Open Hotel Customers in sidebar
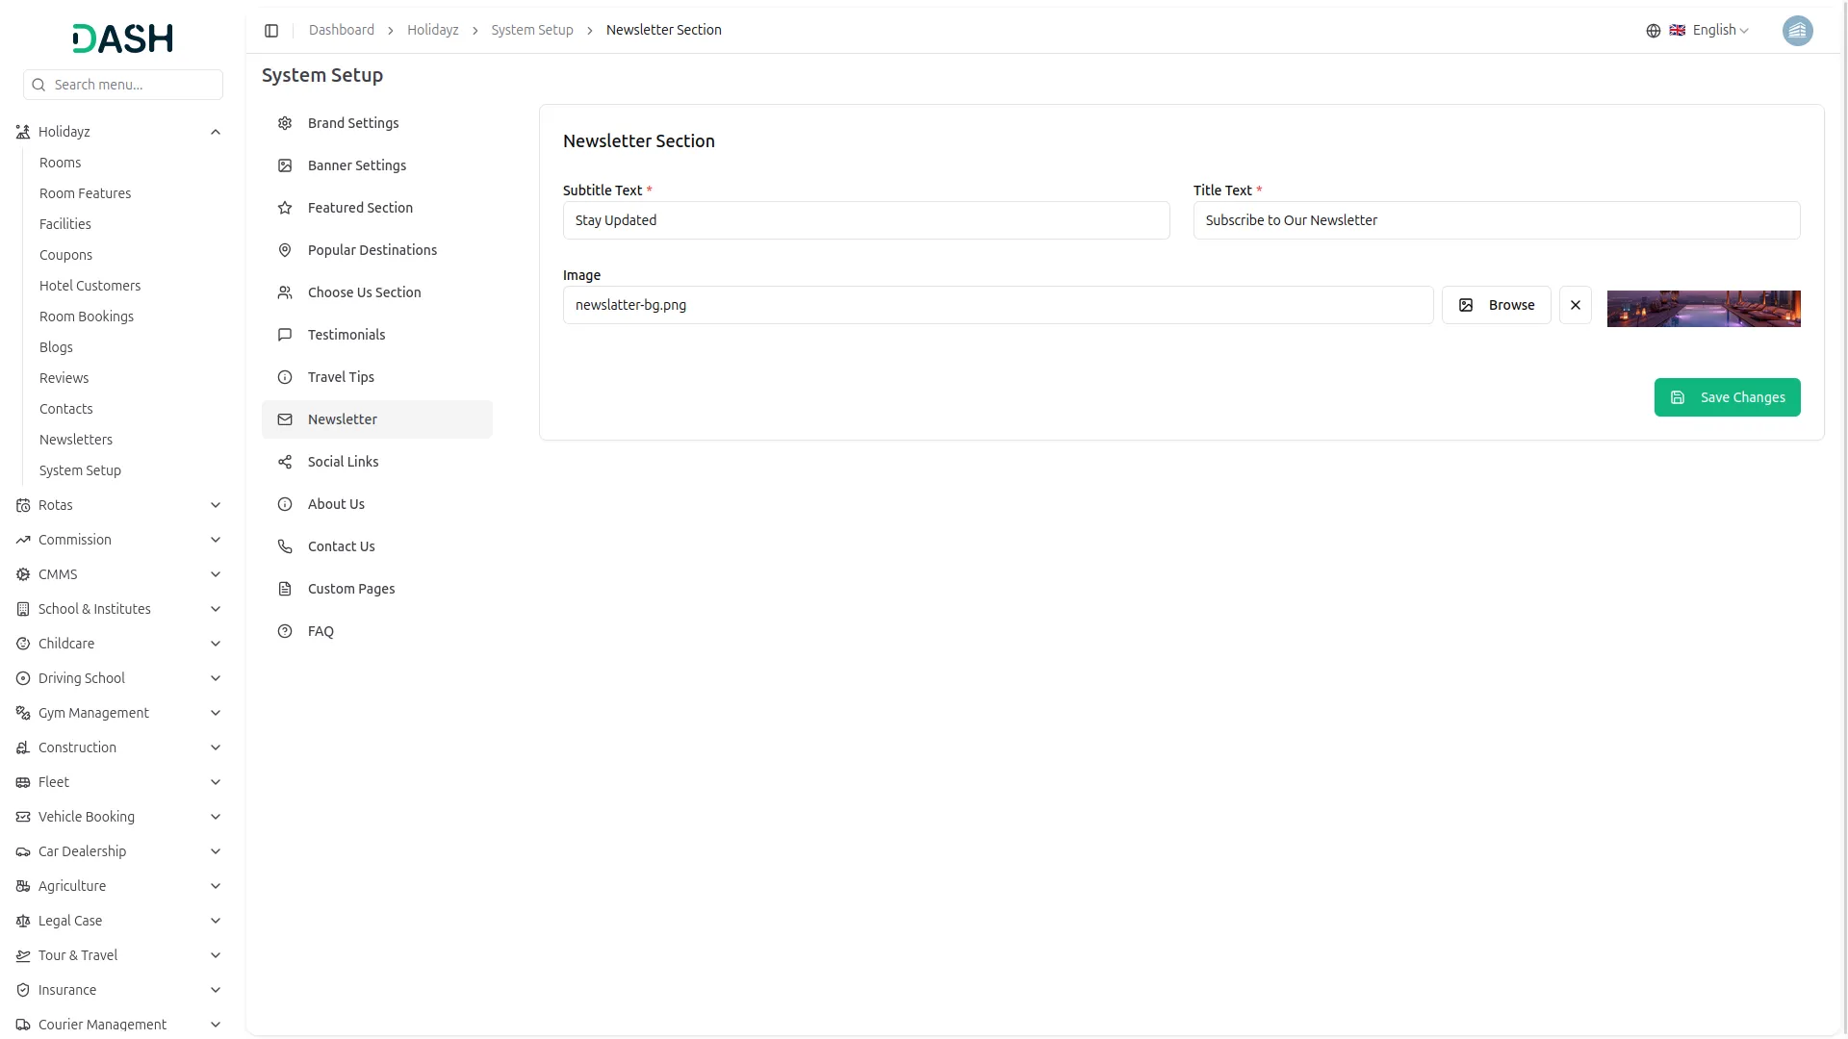This screenshot has height=1039, width=1848. click(90, 286)
